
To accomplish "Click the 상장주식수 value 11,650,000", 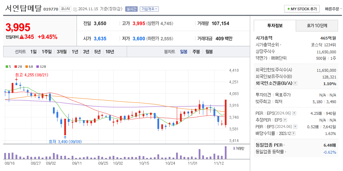I will tap(326, 52).
